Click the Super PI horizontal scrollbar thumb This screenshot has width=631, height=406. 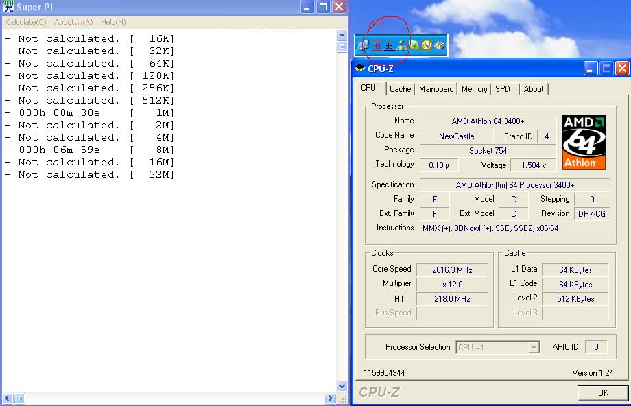(x=19, y=398)
